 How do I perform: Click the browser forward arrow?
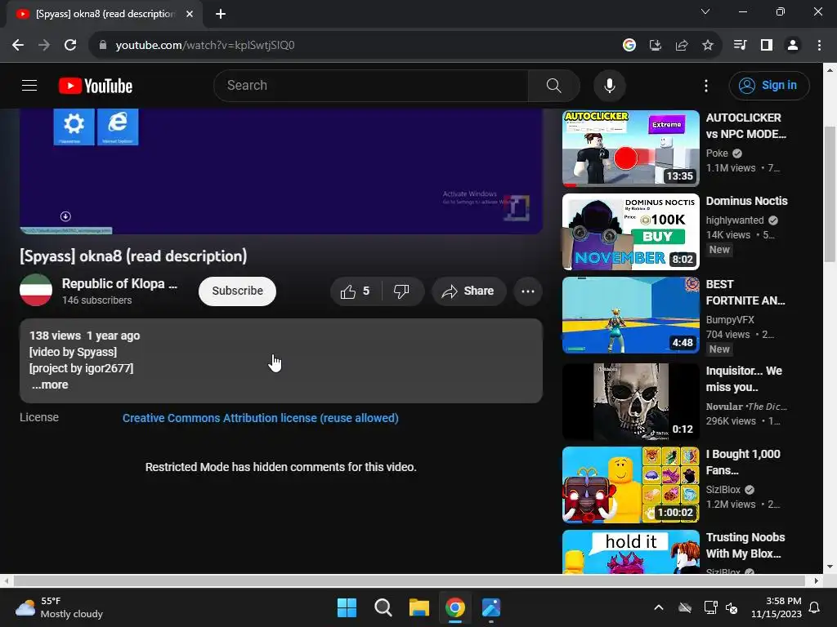pos(44,46)
